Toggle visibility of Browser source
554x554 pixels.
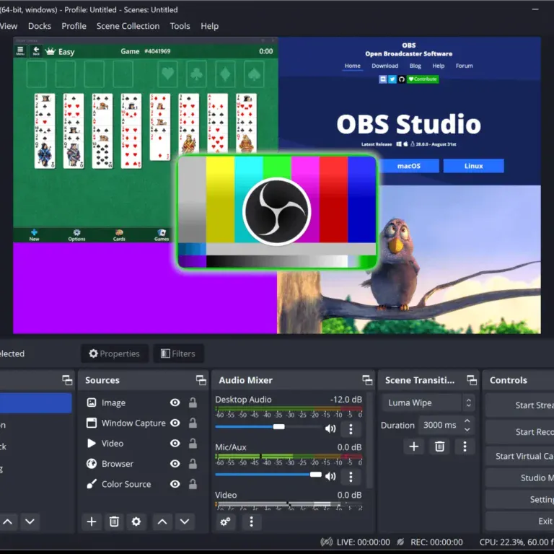pos(175,464)
